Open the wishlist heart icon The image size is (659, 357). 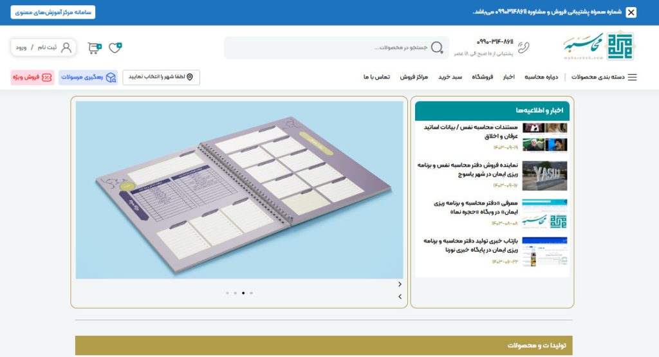click(x=115, y=48)
